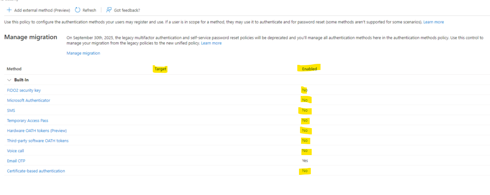Click Enabled value No for Third-party software OATH tokens
This screenshot has height=195, width=490.
click(305, 141)
